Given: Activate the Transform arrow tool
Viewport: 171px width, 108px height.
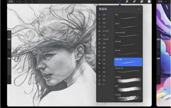Looking at the screenshot, I should [x=35, y=2].
